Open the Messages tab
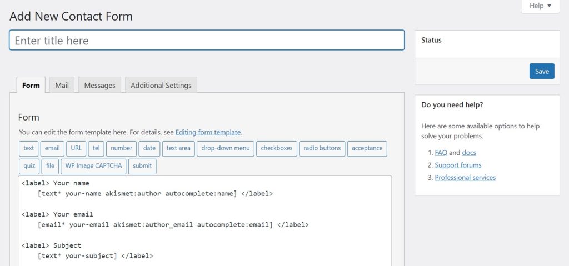The height and width of the screenshot is (266, 569). (x=100, y=86)
